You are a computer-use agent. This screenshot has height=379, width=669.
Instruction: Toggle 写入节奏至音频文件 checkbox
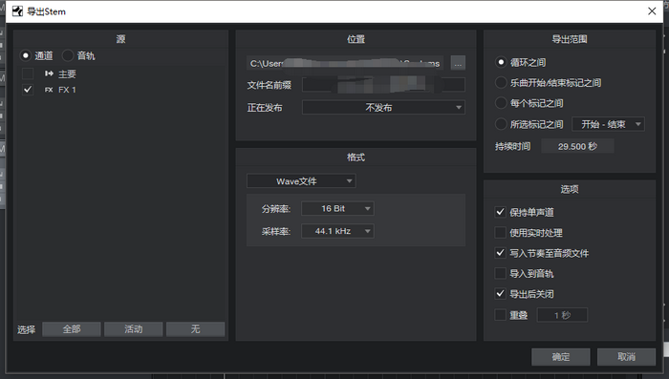[500, 253]
